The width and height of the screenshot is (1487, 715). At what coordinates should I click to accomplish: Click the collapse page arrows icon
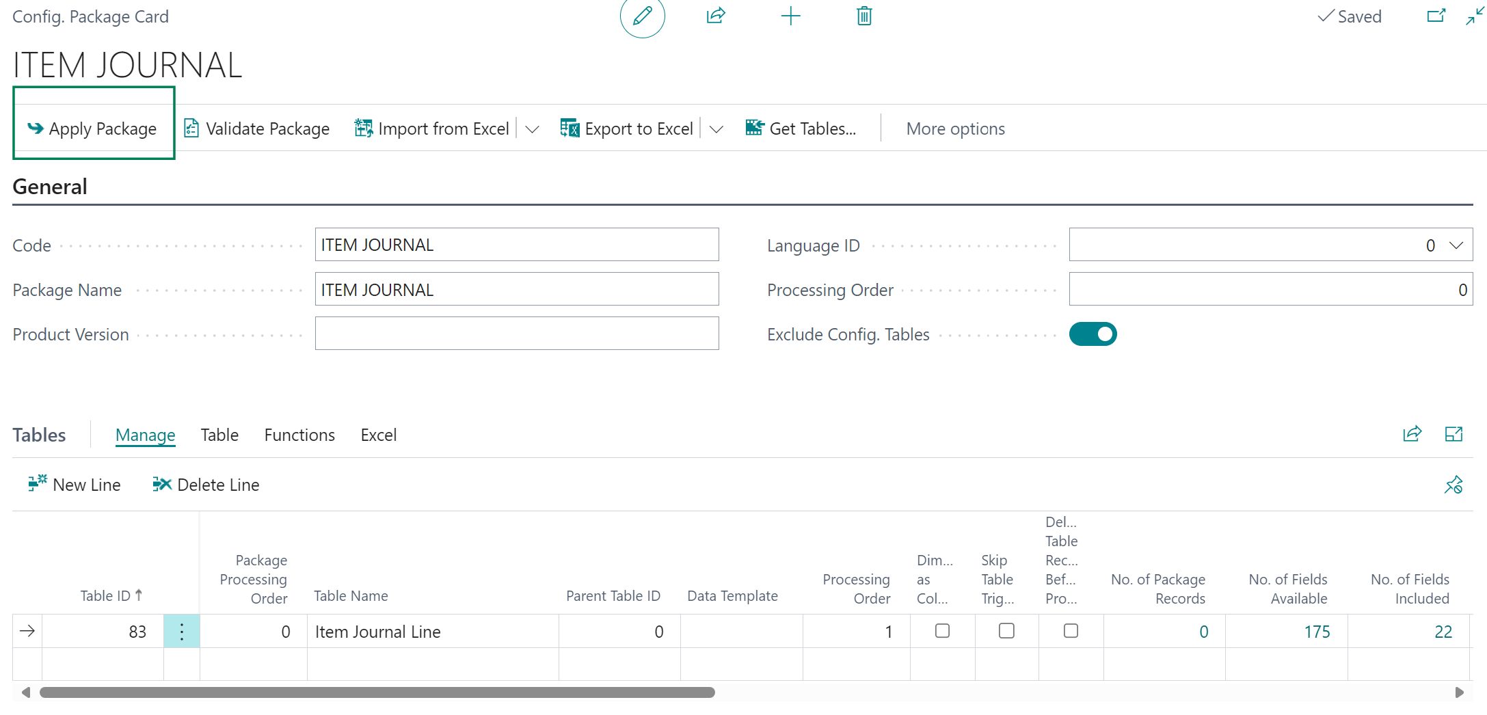[1475, 16]
